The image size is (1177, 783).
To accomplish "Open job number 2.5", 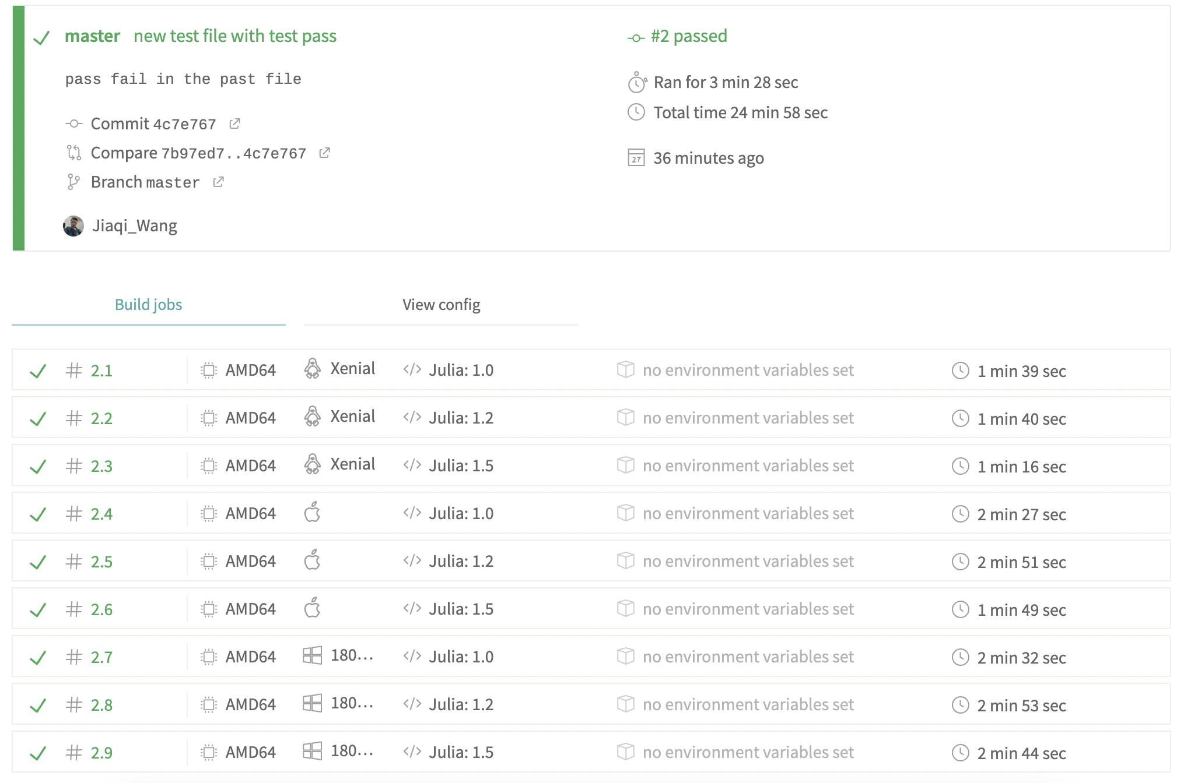I will (101, 562).
